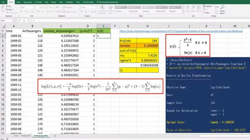This screenshot has width=250, height=140.
Task: Open Conditional Formatting
Action: [x=102, y=9]
